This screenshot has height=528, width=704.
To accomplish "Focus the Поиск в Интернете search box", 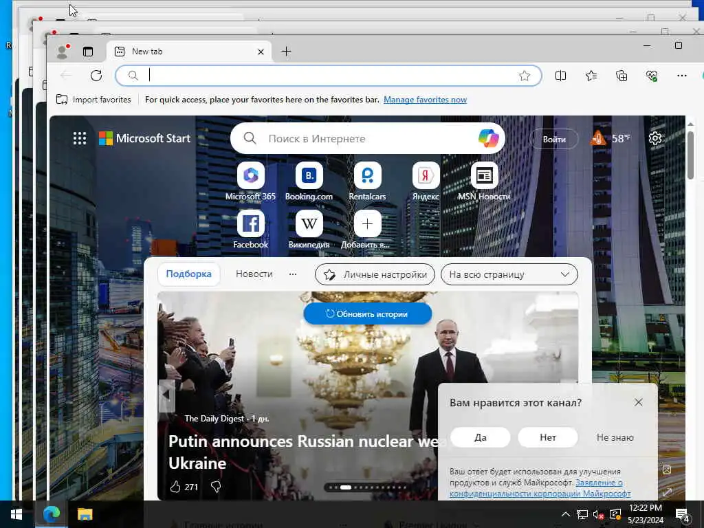I will [367, 138].
